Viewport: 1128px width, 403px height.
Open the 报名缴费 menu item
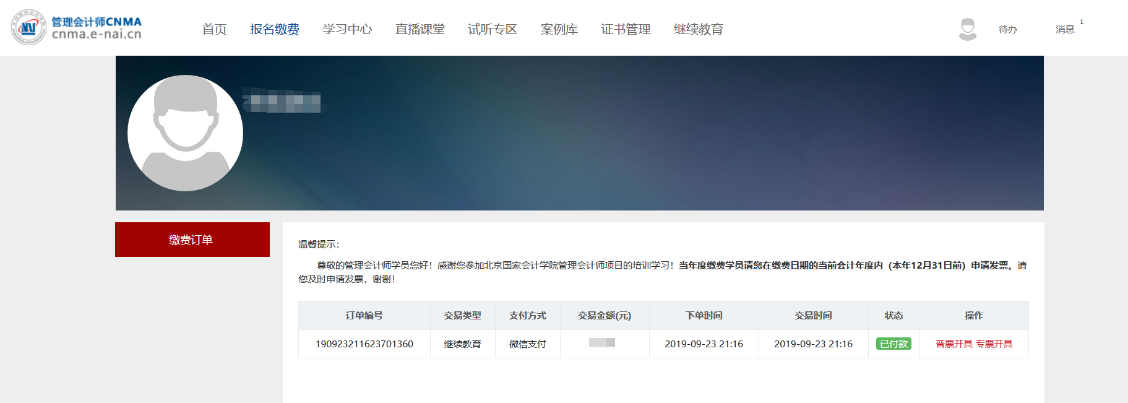[275, 29]
